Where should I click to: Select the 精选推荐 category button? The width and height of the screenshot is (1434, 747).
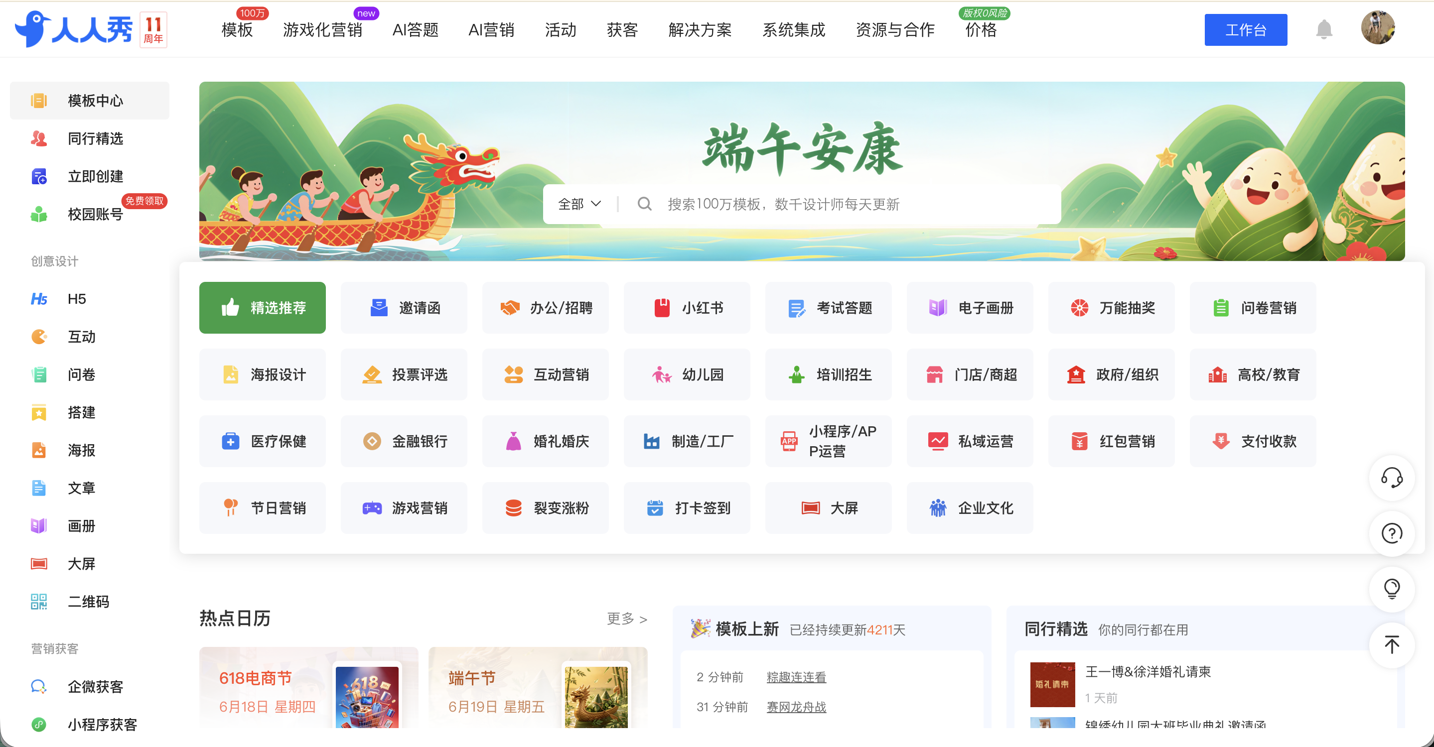[262, 308]
